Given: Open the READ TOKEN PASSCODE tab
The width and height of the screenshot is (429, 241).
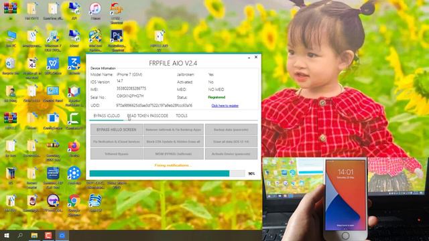Looking at the screenshot, I should coord(147,116).
